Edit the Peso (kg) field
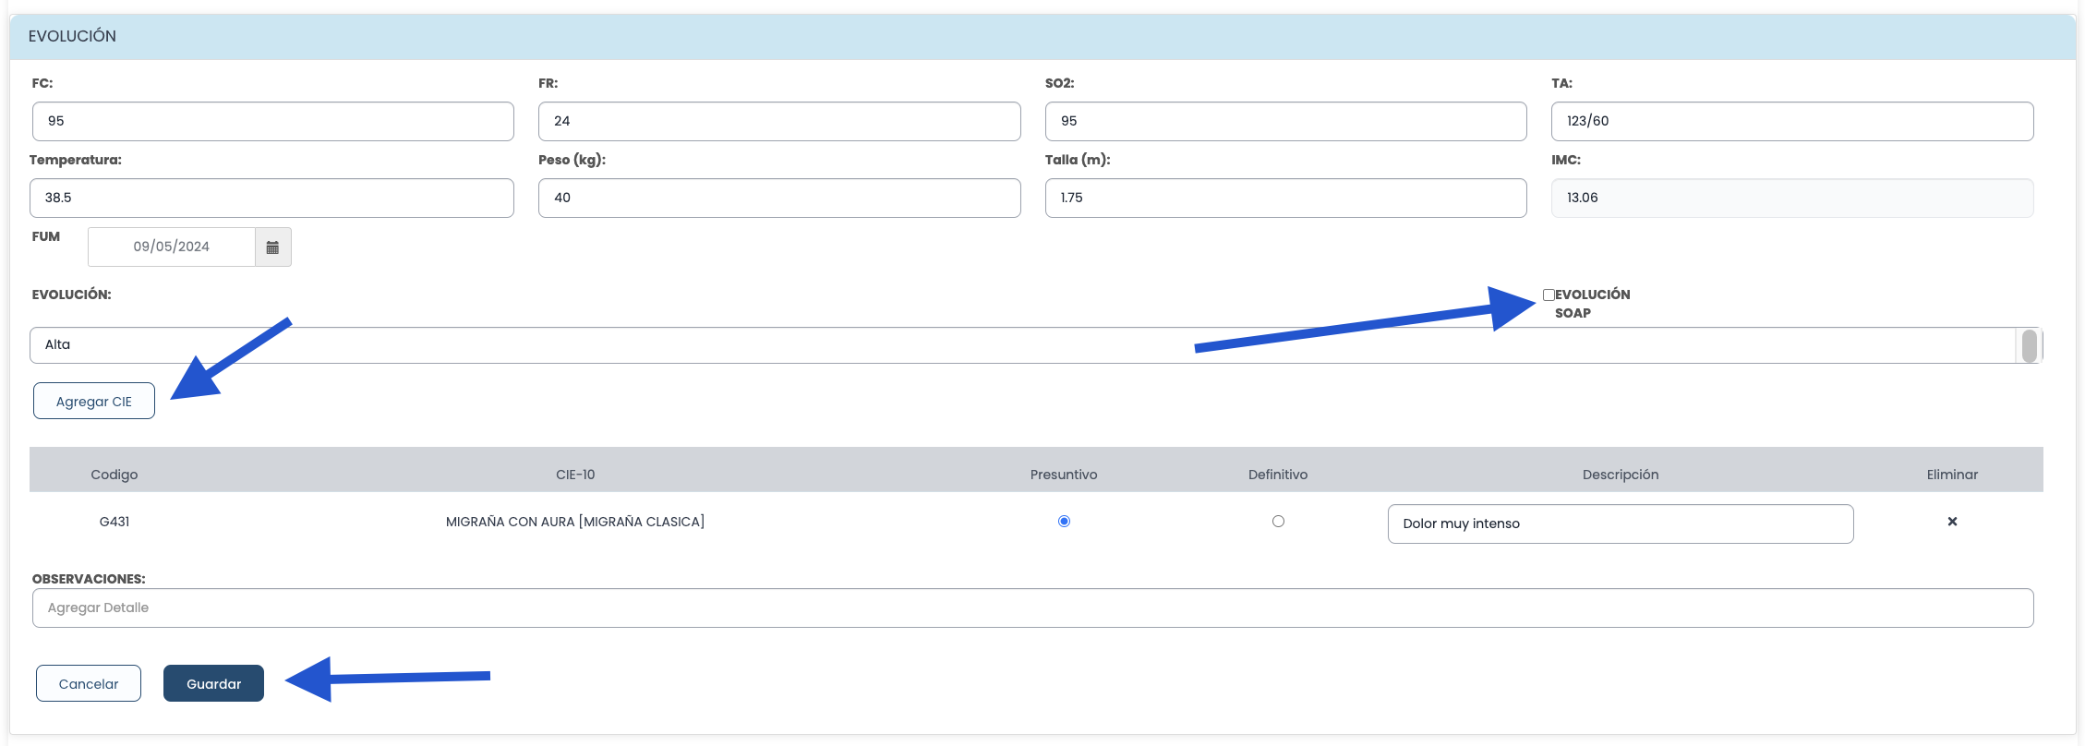 (x=779, y=198)
